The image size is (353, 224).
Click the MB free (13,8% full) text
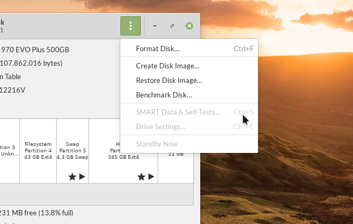37,213
